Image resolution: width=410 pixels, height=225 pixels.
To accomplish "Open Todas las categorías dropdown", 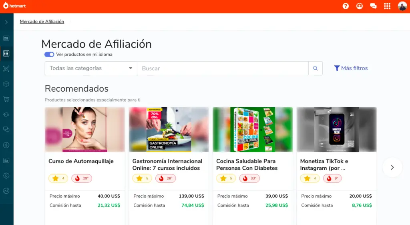I will 91,68.
